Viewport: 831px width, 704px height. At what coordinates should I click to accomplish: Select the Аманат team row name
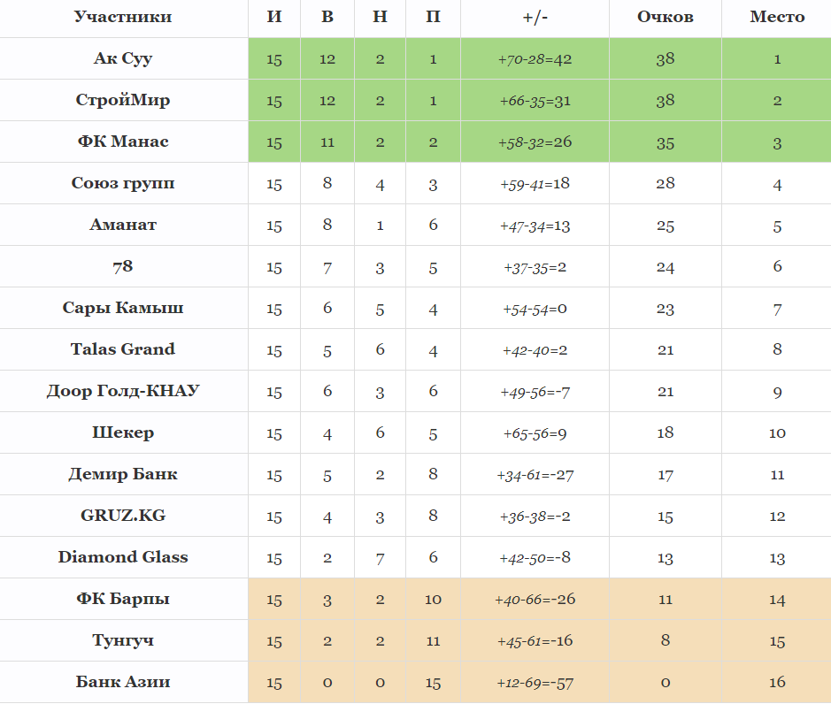pos(123,225)
